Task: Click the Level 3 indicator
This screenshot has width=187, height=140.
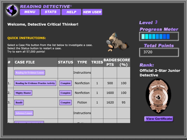Action: [148, 22]
